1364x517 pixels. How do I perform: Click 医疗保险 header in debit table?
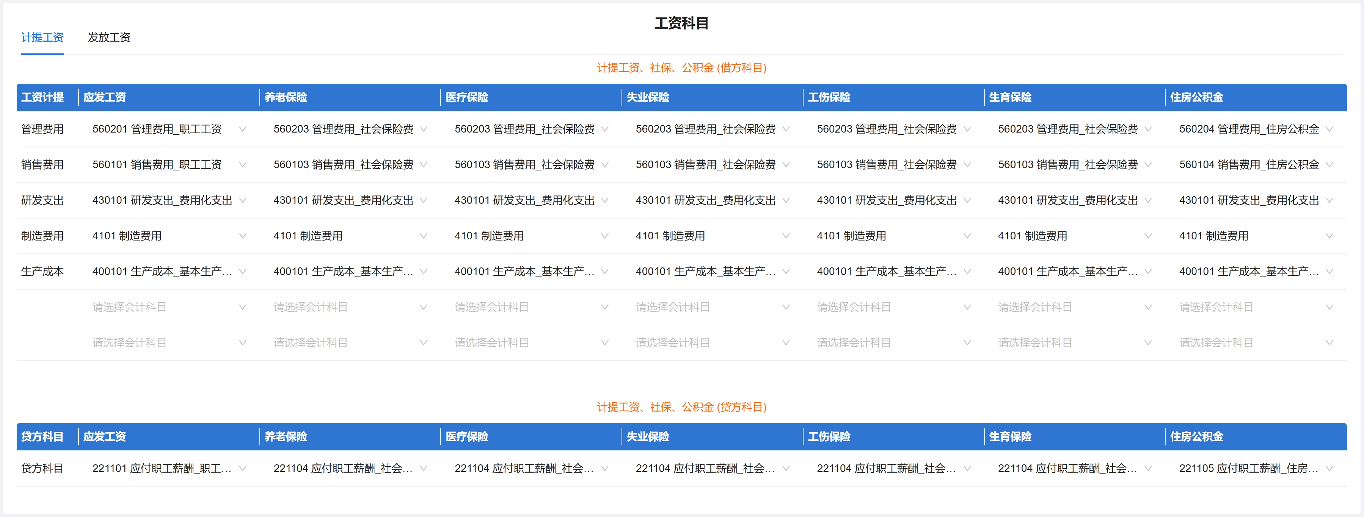(x=467, y=97)
